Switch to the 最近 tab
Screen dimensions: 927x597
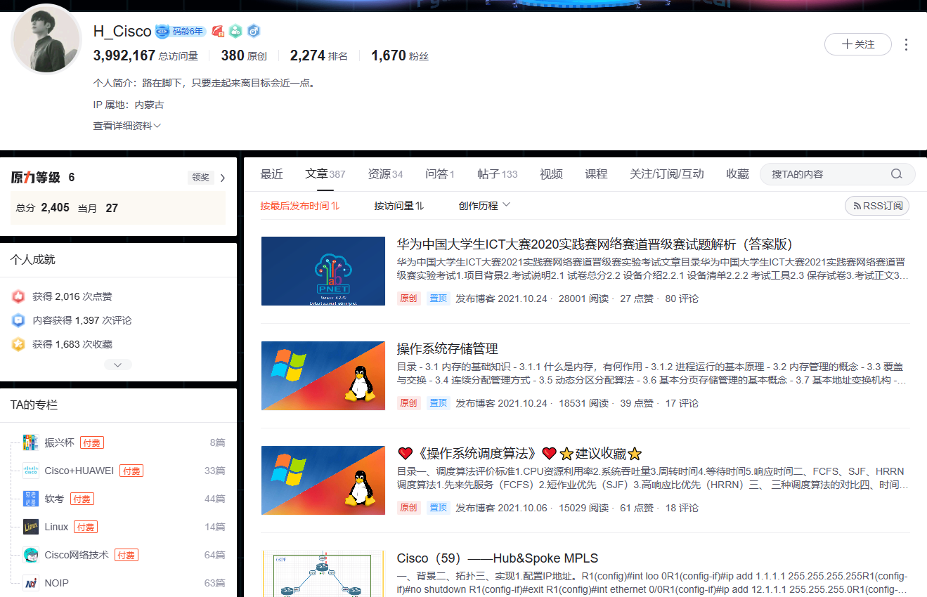click(271, 174)
